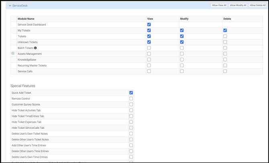Uncheck View for Service Desk Dashboard
This screenshot has height=163, width=269.
click(149, 25)
